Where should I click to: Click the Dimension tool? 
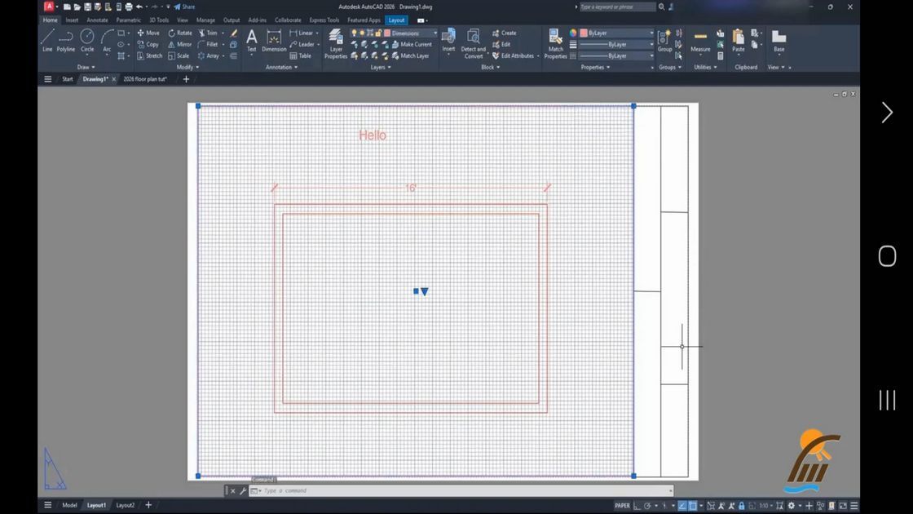tap(274, 41)
